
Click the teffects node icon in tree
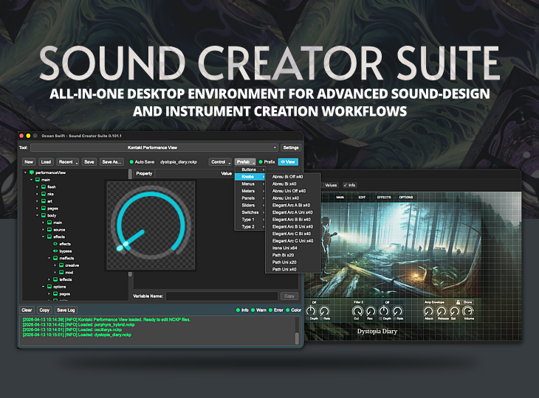tap(55, 279)
